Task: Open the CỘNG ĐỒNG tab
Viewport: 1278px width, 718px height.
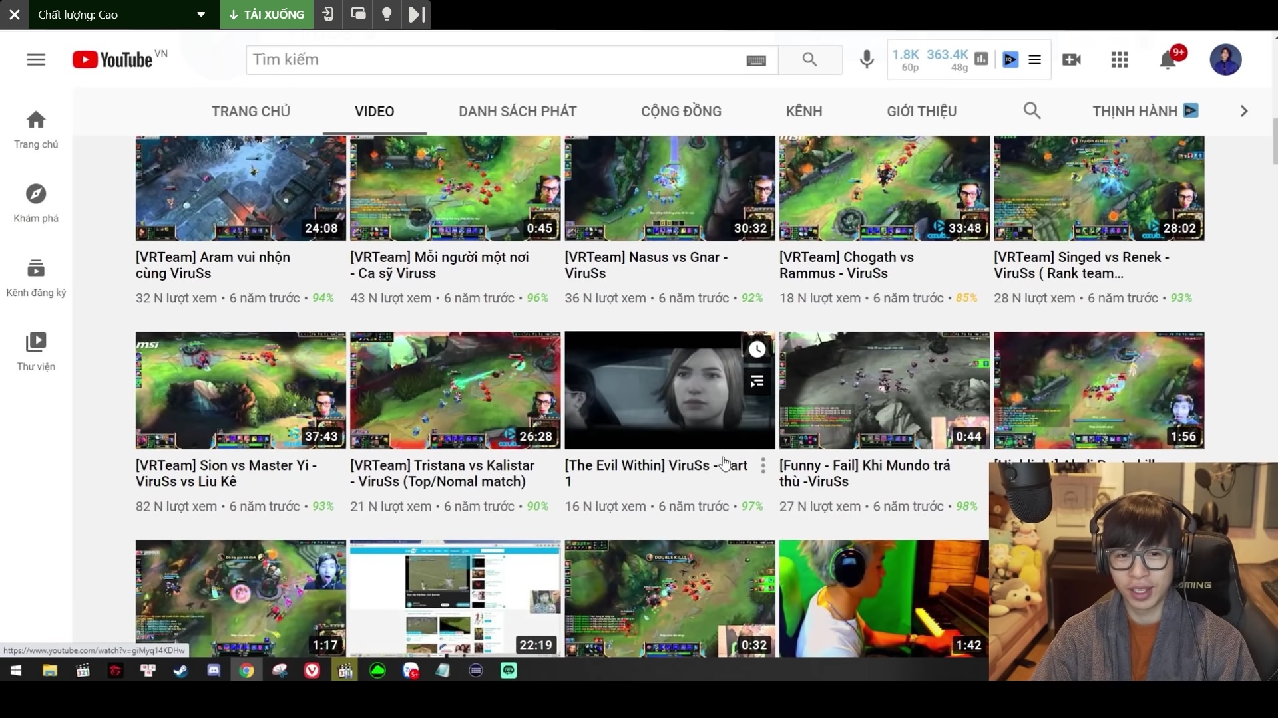Action: pos(681,111)
